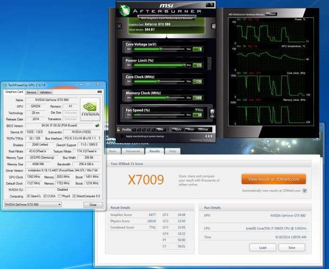
Task: Click the Afterburner kombustor X icon
Action: point(119,26)
